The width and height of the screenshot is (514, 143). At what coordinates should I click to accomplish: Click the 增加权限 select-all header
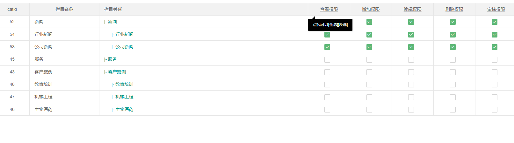tap(371, 9)
